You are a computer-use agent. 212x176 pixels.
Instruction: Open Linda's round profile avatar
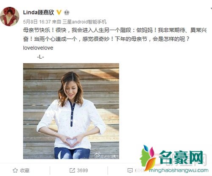10,17
